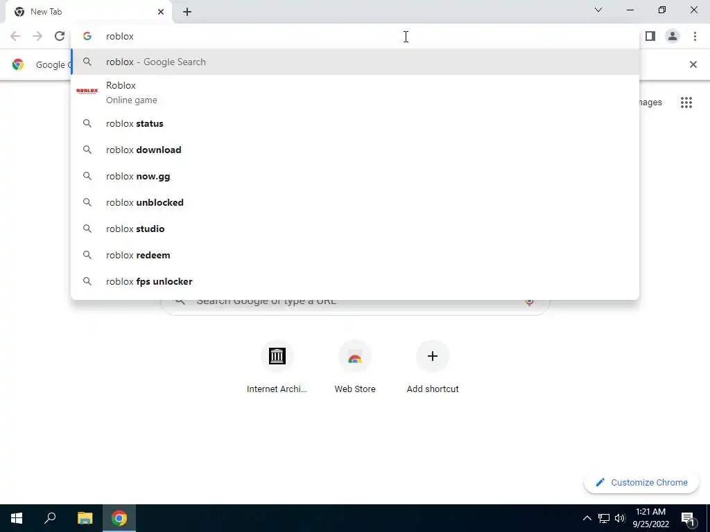Click the Customize Chrome button
Screen dimensions: 710x532
tap(641, 482)
